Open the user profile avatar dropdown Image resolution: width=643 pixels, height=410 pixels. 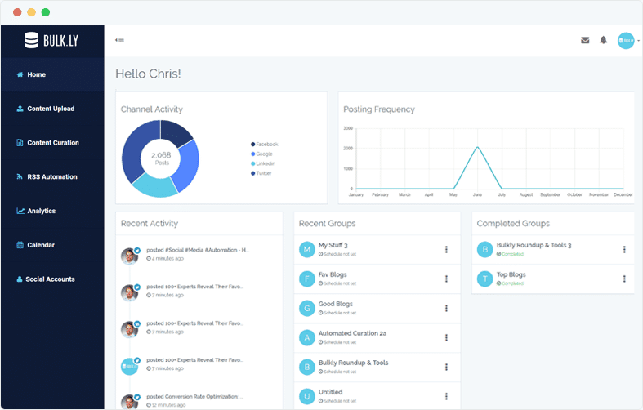point(627,41)
